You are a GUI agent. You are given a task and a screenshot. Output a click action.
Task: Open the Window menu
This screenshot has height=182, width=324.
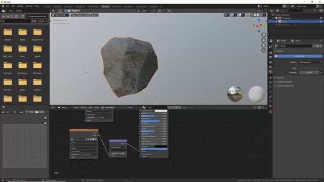(29, 6)
